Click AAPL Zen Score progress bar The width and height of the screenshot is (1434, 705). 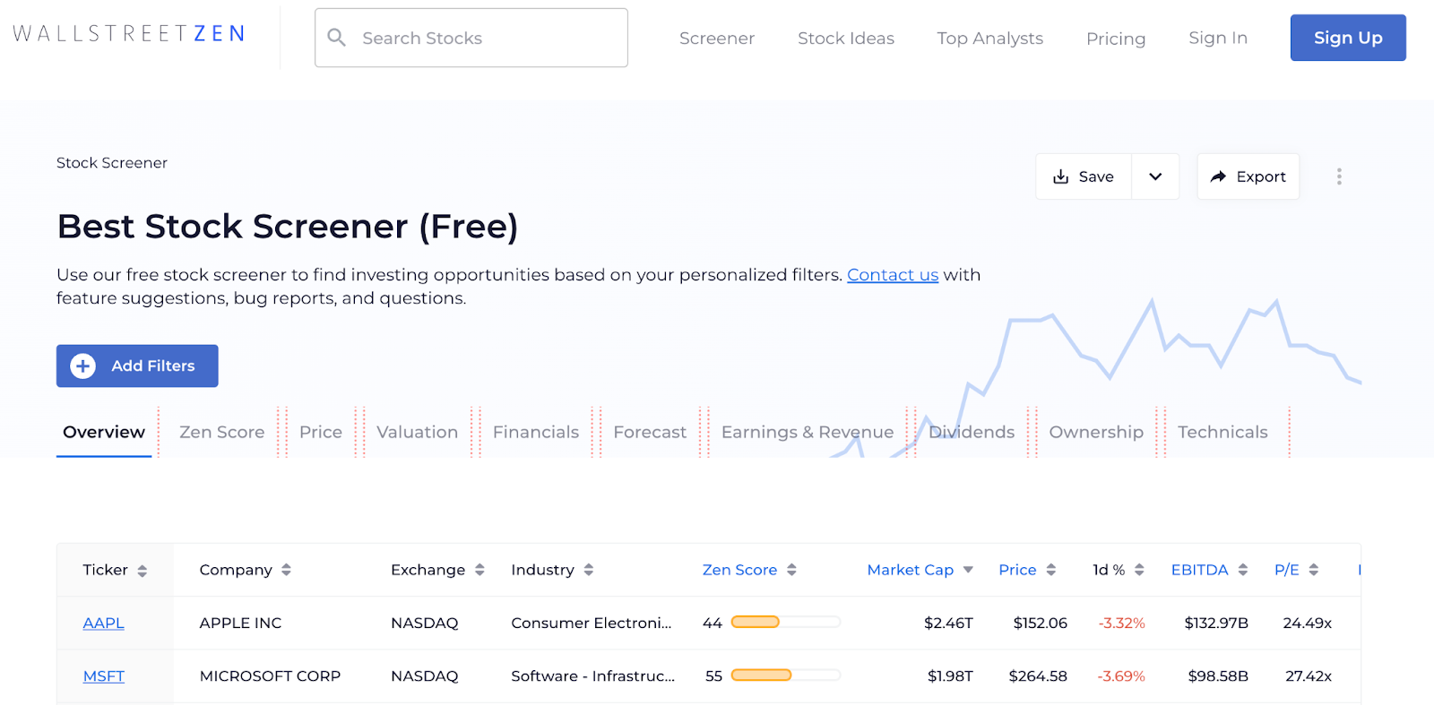coord(786,622)
